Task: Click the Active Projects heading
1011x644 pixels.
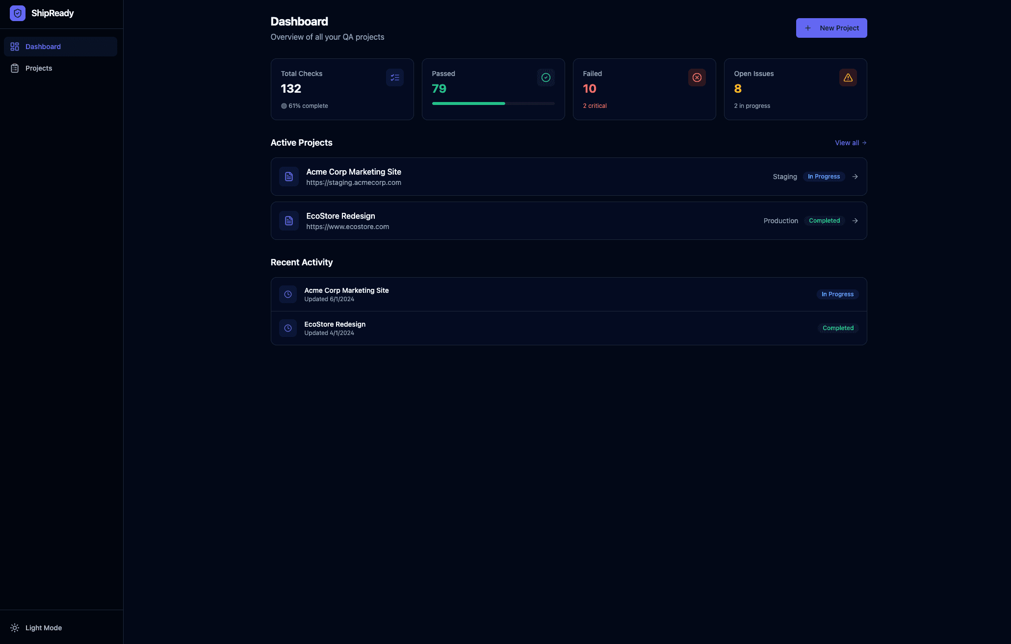Action: coord(302,143)
